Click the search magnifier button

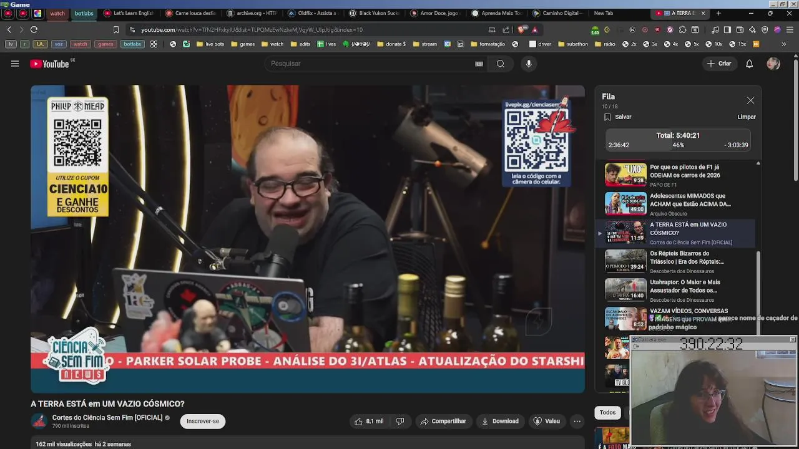pyautogui.click(x=501, y=64)
